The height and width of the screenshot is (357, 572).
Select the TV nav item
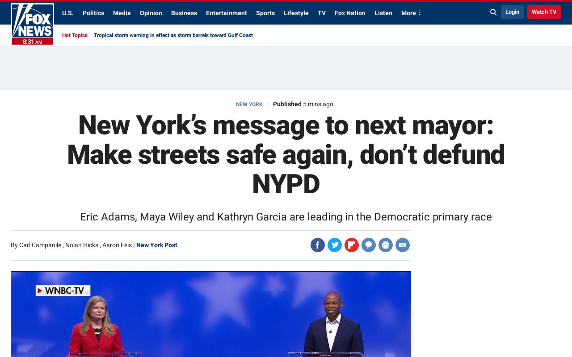click(322, 13)
